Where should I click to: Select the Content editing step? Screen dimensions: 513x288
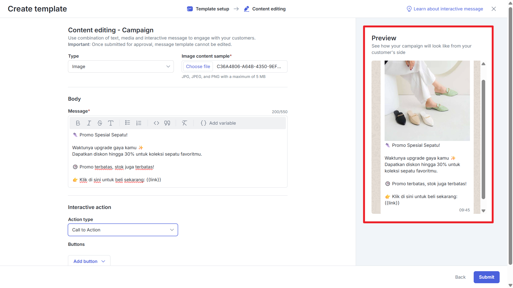(265, 9)
